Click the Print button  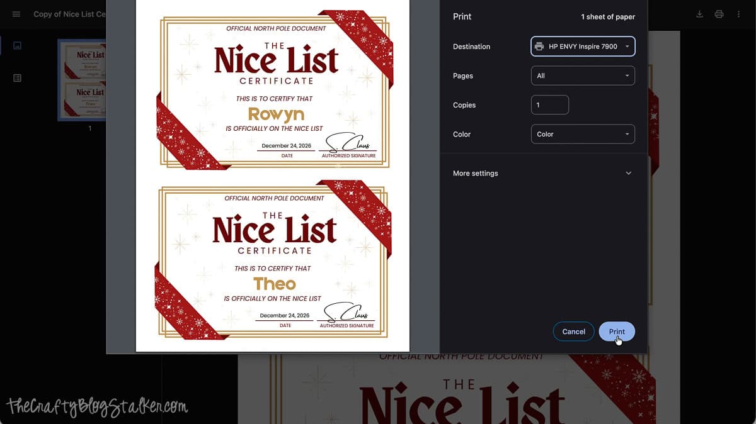(617, 332)
